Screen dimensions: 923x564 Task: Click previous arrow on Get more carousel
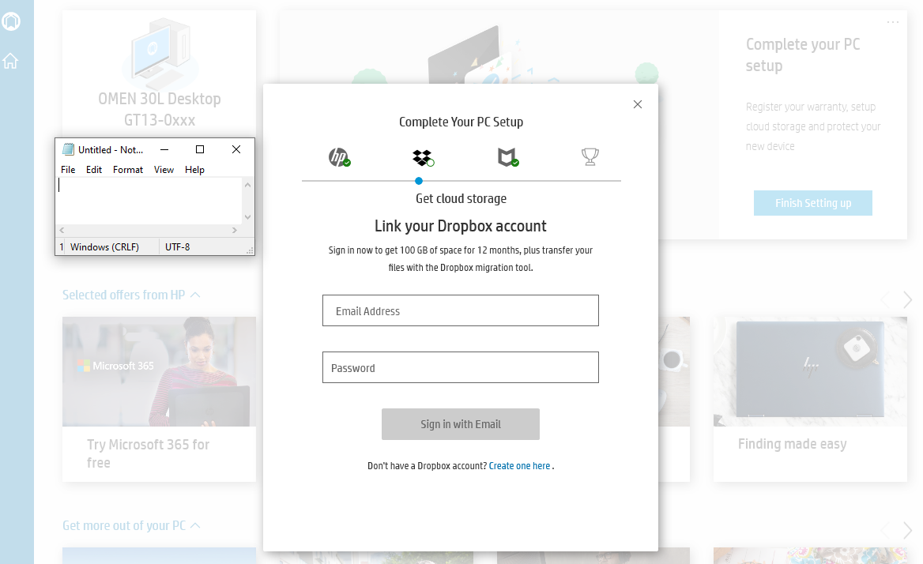(886, 530)
